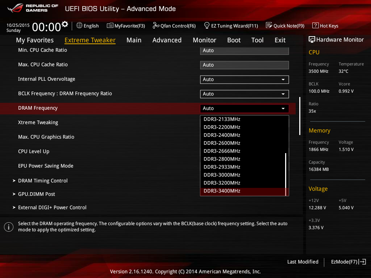Click the Vcore 0.992 V reading
The image size is (371, 278).
pos(346,91)
